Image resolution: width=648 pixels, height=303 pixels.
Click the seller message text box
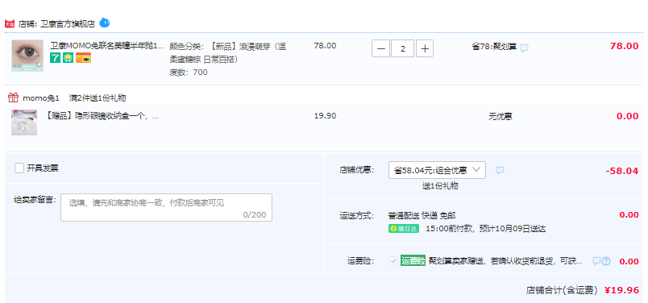[x=167, y=208]
